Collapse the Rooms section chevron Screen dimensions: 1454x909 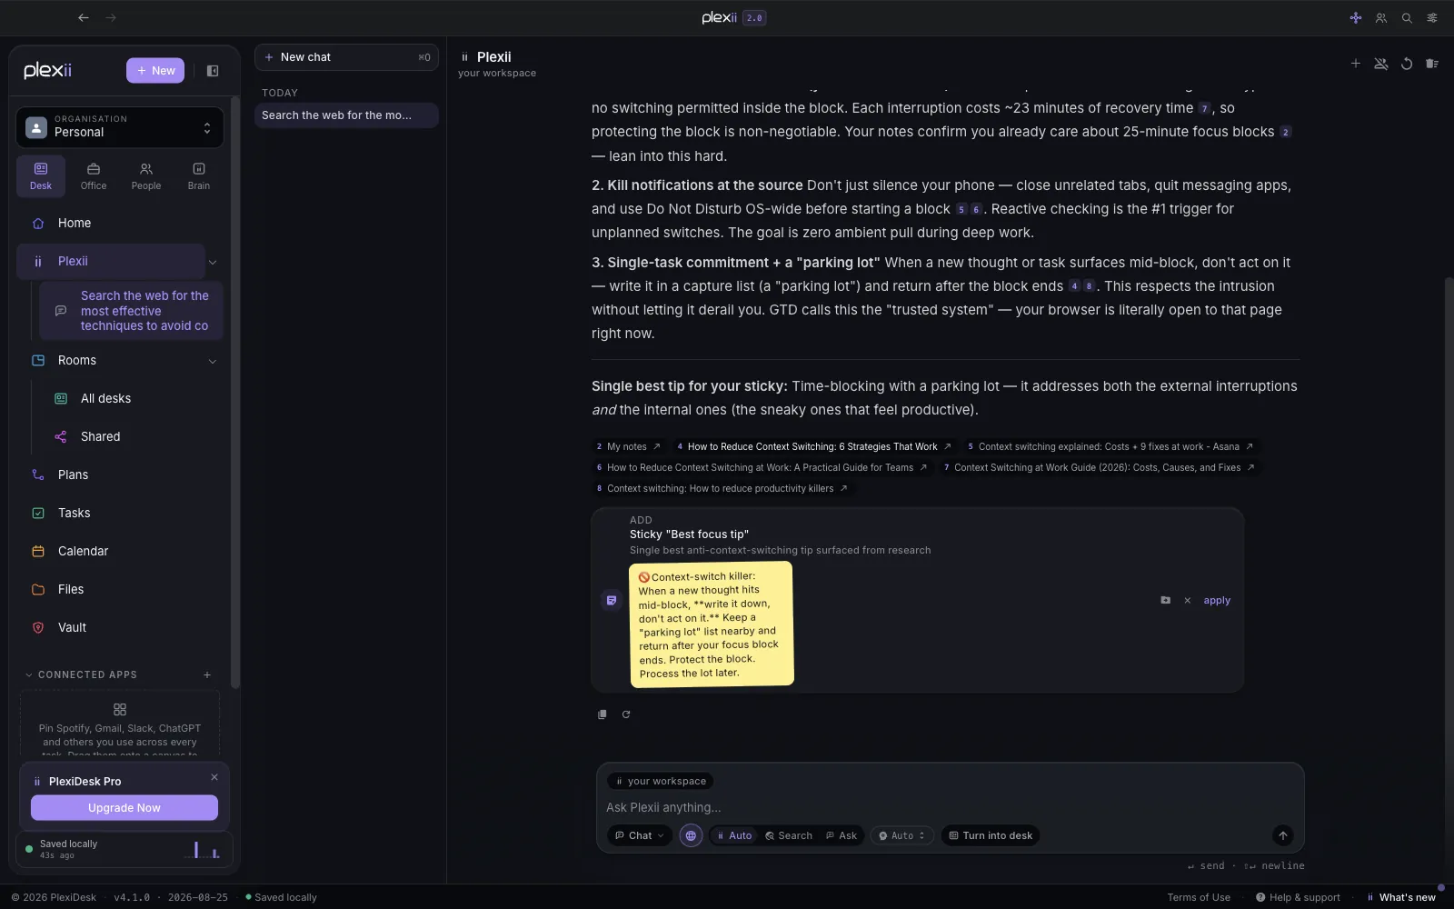point(213,361)
